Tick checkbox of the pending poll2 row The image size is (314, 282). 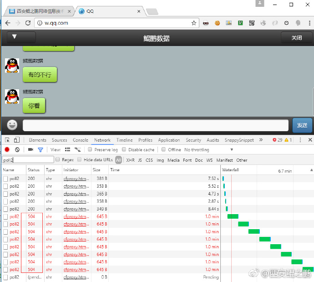point(5,277)
